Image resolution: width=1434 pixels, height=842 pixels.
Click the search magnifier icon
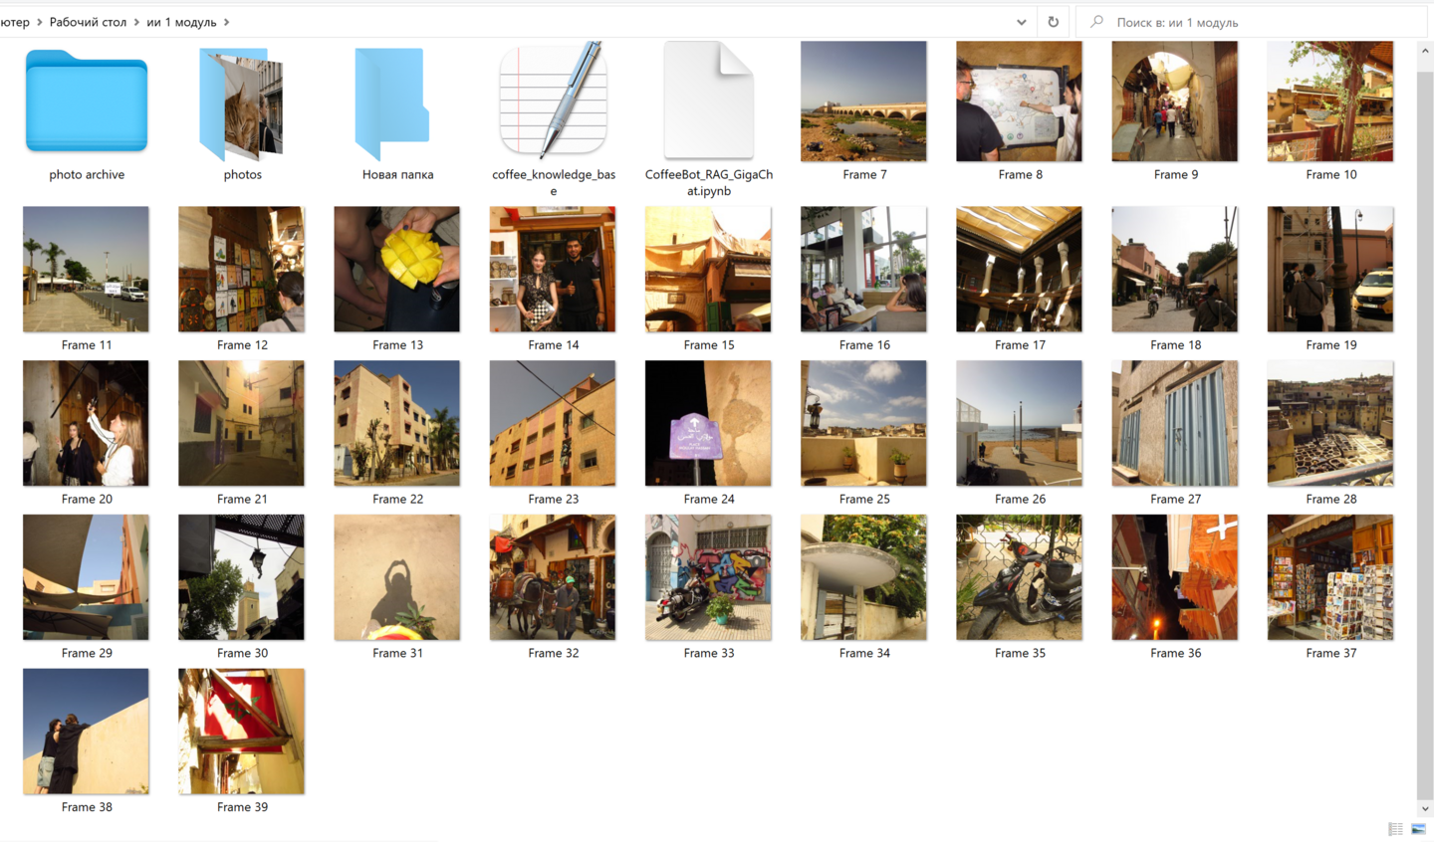(x=1096, y=22)
